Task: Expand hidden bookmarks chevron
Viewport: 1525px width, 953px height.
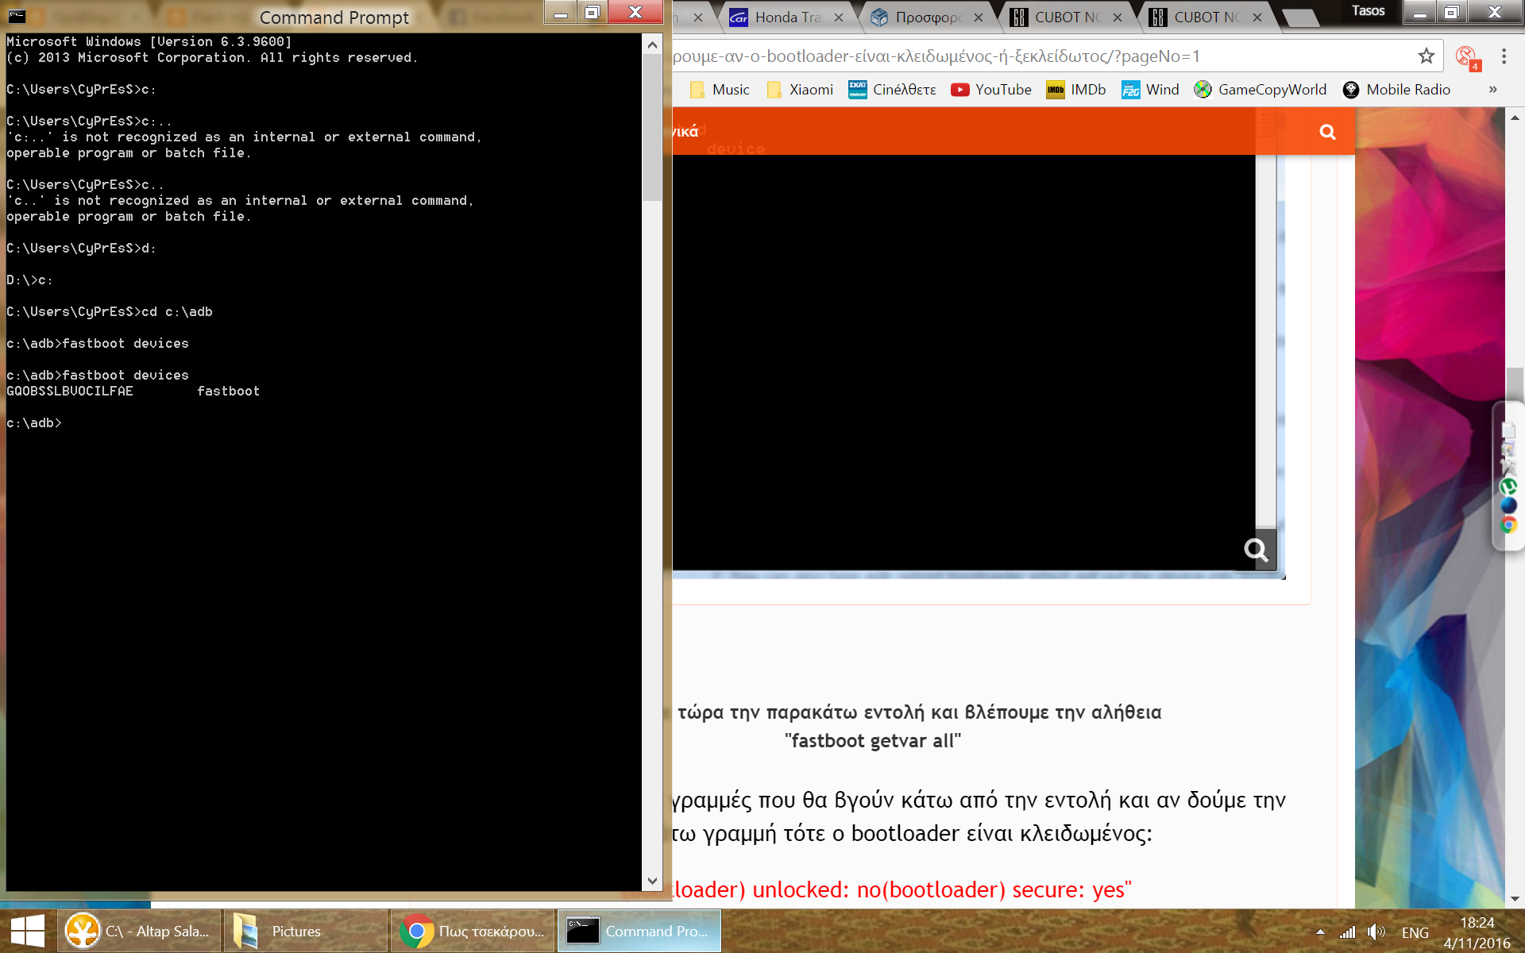Action: [x=1492, y=90]
